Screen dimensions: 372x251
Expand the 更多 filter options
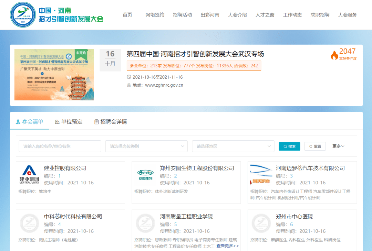338,146
